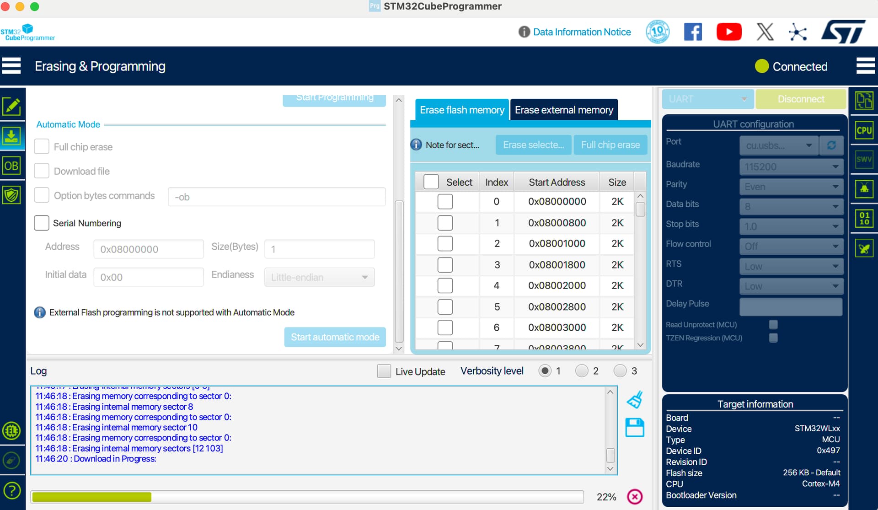Toggle the Live Update checkbox
The width and height of the screenshot is (878, 510).
[384, 371]
